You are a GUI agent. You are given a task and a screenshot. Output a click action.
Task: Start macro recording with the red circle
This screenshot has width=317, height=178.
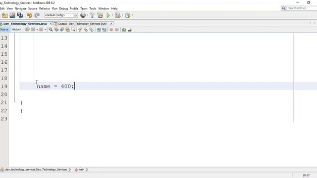click(x=111, y=30)
